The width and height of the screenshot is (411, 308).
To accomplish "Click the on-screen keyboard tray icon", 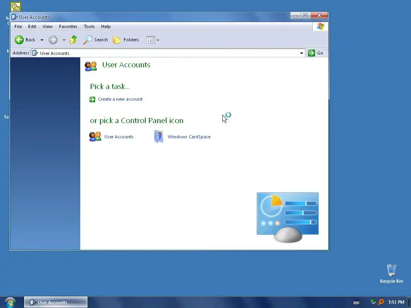I will [356, 302].
